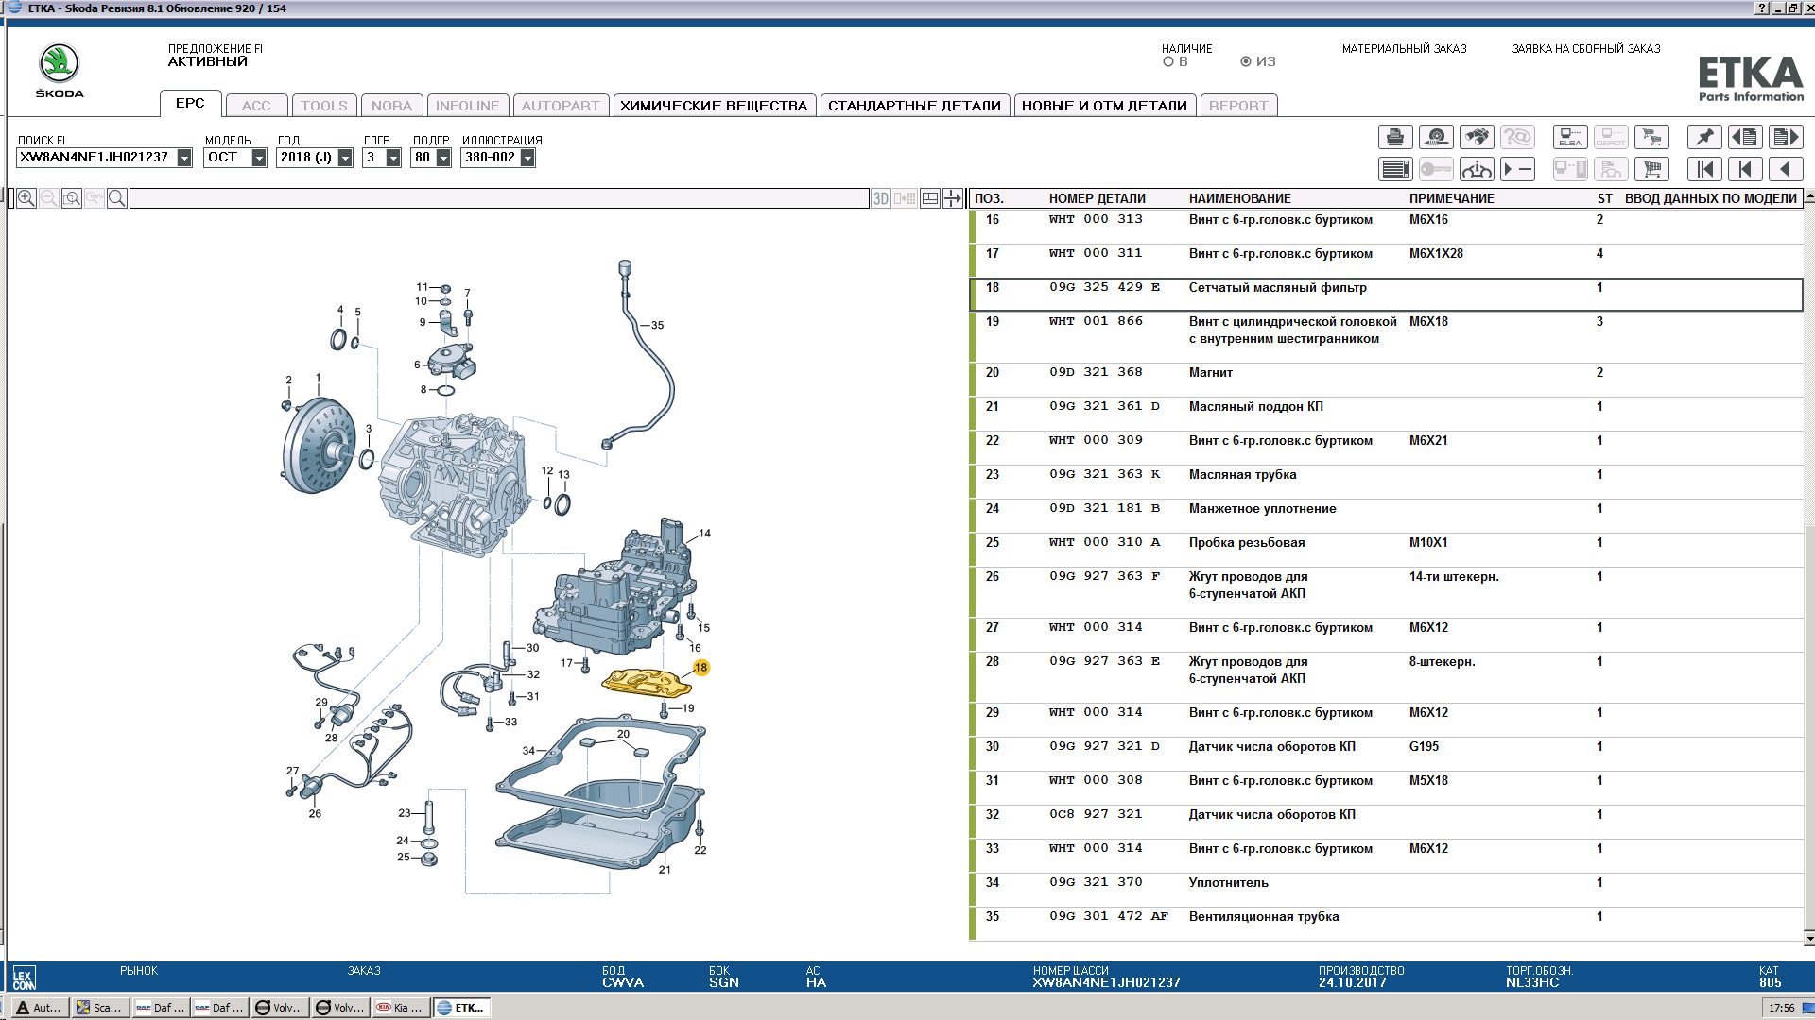Image resolution: width=1815 pixels, height=1020 pixels.
Task: Click the printer icon button
Action: pos(1394,138)
